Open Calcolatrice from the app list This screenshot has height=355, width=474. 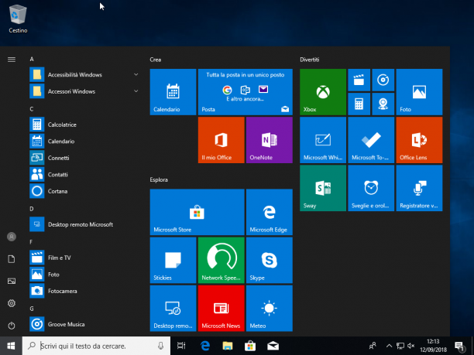(84, 125)
